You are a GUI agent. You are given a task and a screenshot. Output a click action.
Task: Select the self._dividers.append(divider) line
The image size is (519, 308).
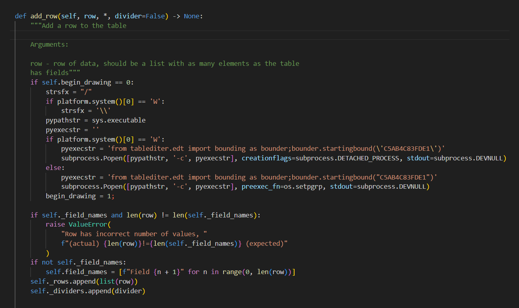[88, 290]
